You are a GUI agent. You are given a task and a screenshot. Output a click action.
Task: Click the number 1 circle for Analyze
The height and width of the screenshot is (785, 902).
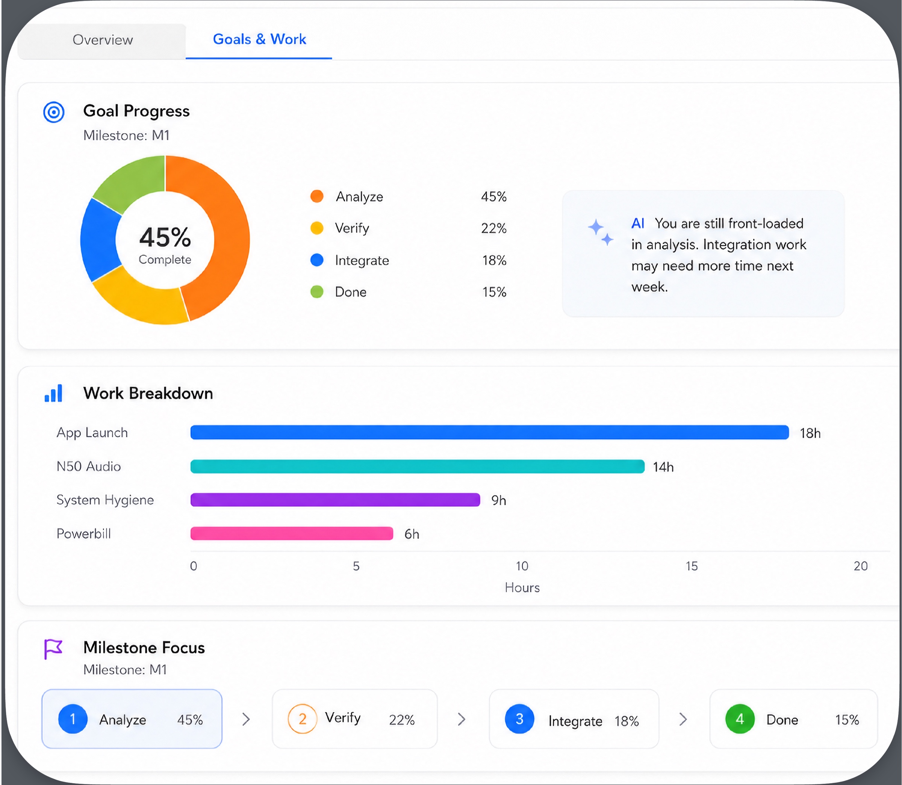tap(73, 719)
